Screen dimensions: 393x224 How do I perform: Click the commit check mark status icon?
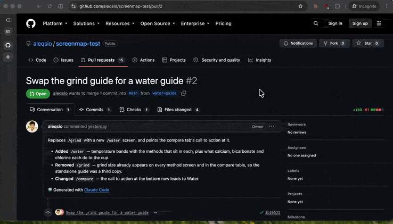click(261, 212)
